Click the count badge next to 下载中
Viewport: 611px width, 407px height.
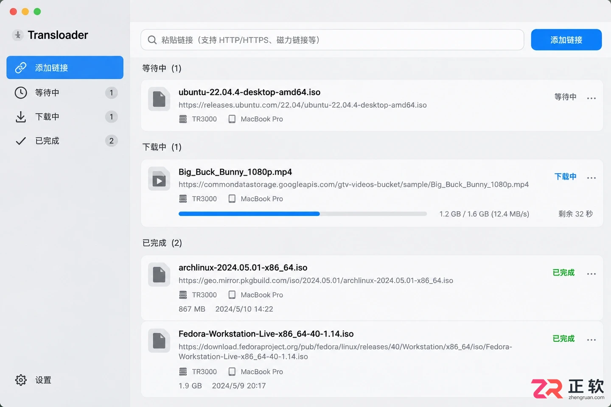pyautogui.click(x=111, y=117)
